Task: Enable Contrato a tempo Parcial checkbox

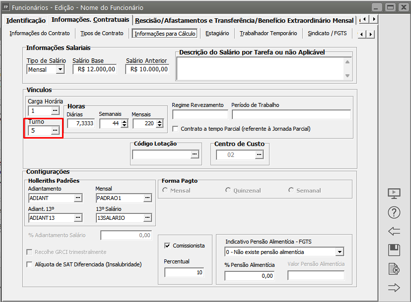Action: click(176, 129)
